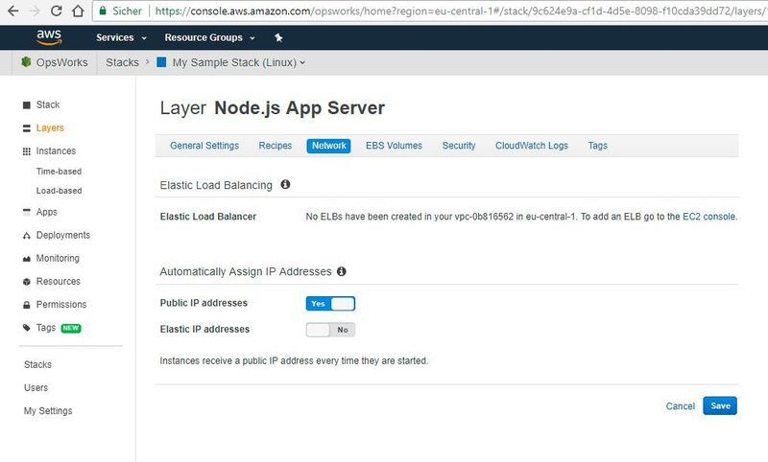Click the Apps sidebar icon
The image size is (768, 462).
coord(27,212)
